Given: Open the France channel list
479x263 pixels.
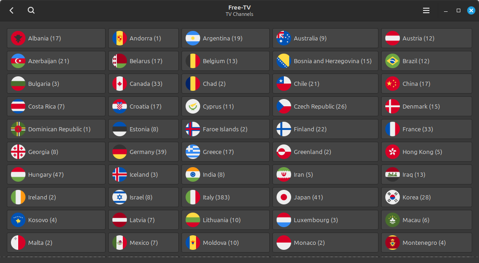Looking at the screenshot, I should pos(426,129).
